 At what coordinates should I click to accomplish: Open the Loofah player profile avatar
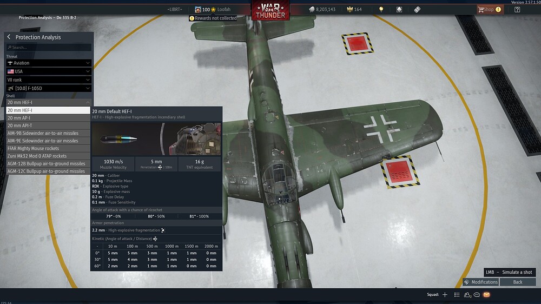coord(197,9)
